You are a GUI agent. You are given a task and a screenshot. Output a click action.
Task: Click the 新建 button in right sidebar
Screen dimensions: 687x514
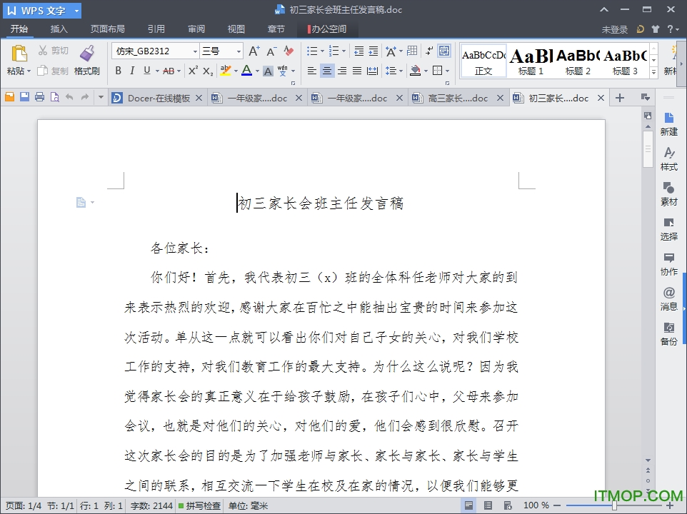coord(669,123)
